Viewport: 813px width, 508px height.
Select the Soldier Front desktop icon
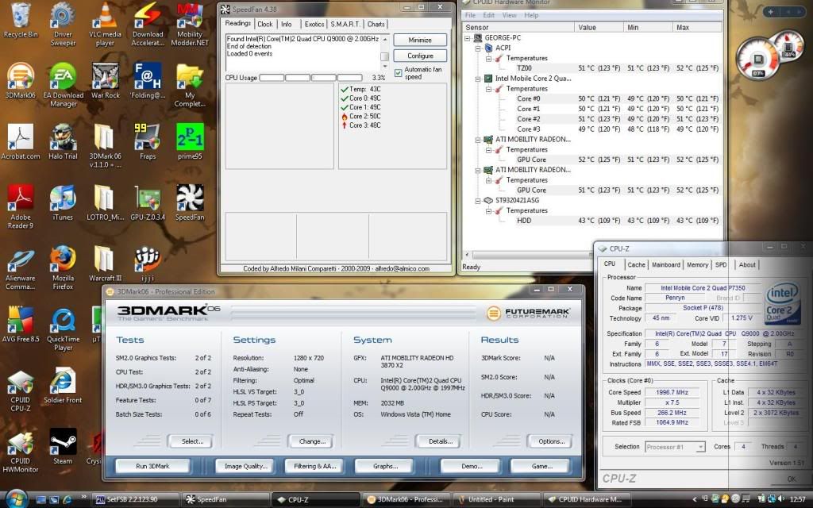click(63, 386)
